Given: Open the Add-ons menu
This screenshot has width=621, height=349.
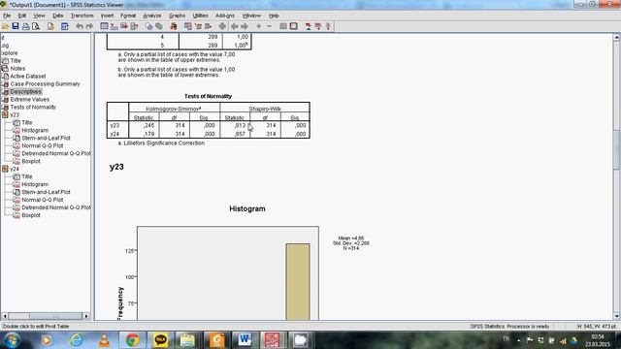Looking at the screenshot, I should pos(225,16).
